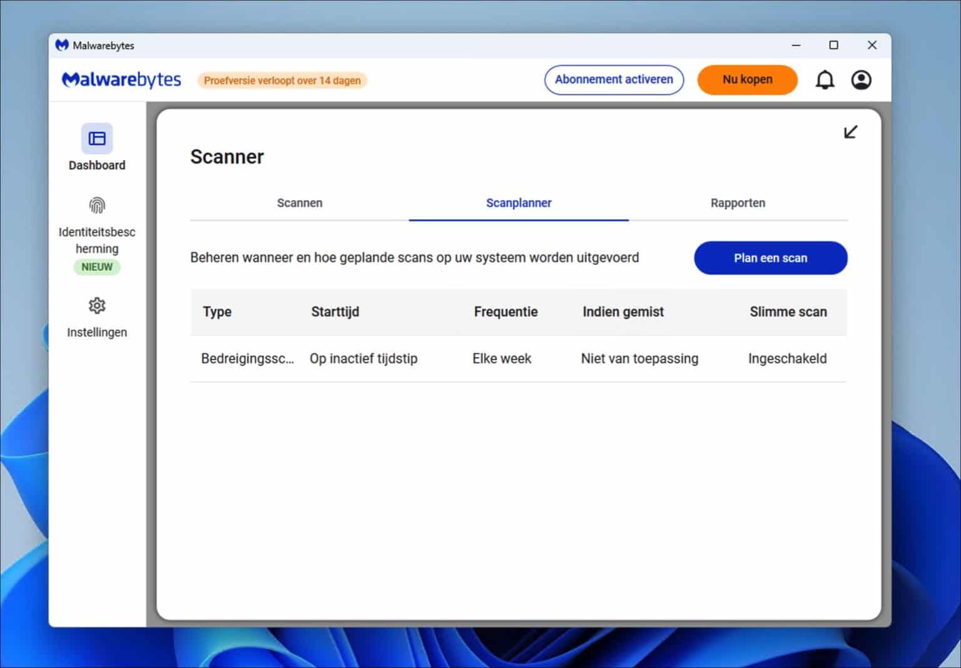This screenshot has height=668, width=961.
Task: Click the Op inactief tijdstip cell
Action: point(364,359)
